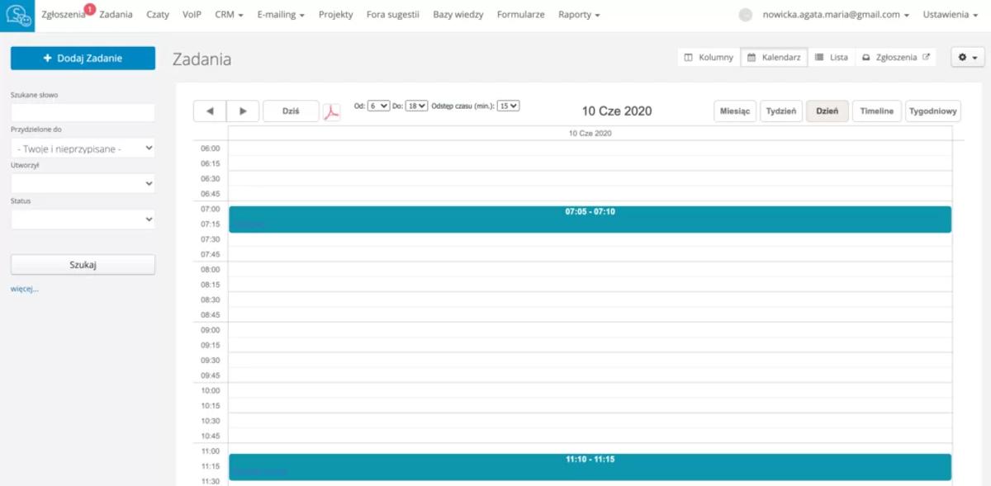The height and width of the screenshot is (486, 991).
Task: Go to previous day with left arrow
Action: coord(209,111)
